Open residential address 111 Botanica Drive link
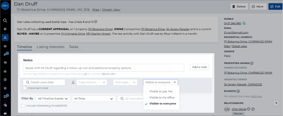283x116 pixels. click(248, 42)
